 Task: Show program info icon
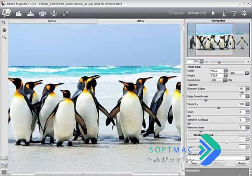224,13
